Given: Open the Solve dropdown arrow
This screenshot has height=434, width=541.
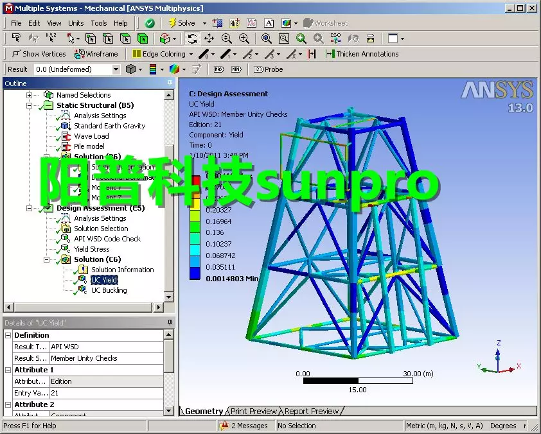Looking at the screenshot, I should [x=204, y=23].
